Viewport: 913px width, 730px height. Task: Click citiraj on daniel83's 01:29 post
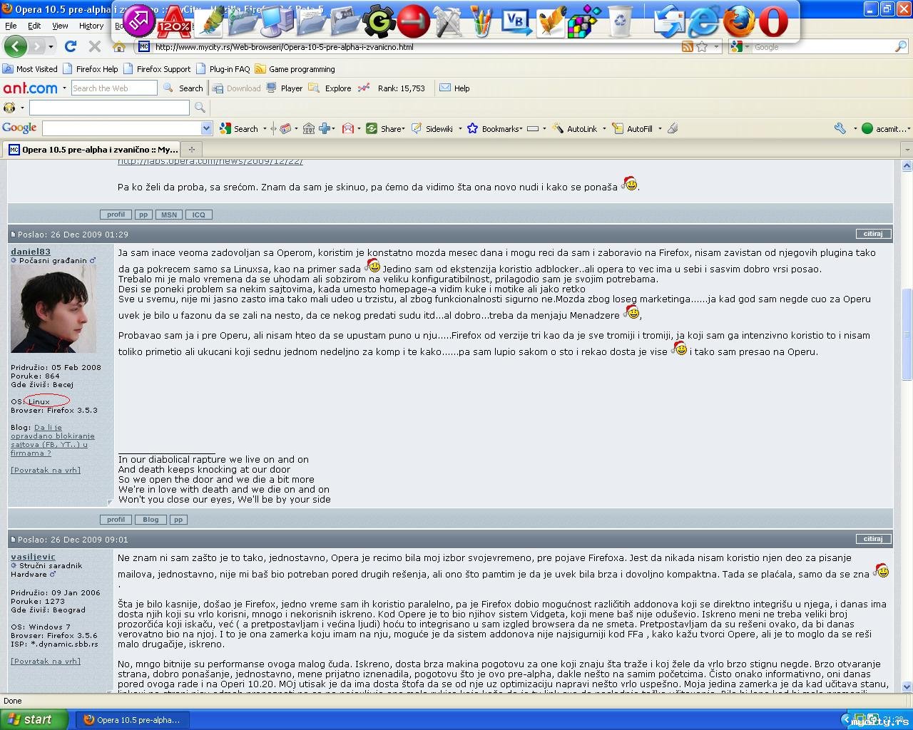pos(873,234)
